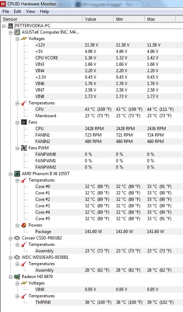The height and width of the screenshot is (312, 183).
Task: Click the ASUSTeK motherboard chip icon
Action: point(17,32)
